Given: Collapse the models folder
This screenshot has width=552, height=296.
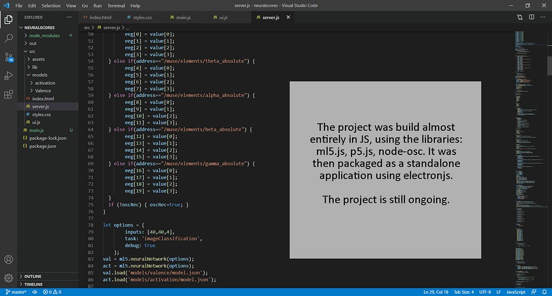Looking at the screenshot, I should (x=39, y=75).
